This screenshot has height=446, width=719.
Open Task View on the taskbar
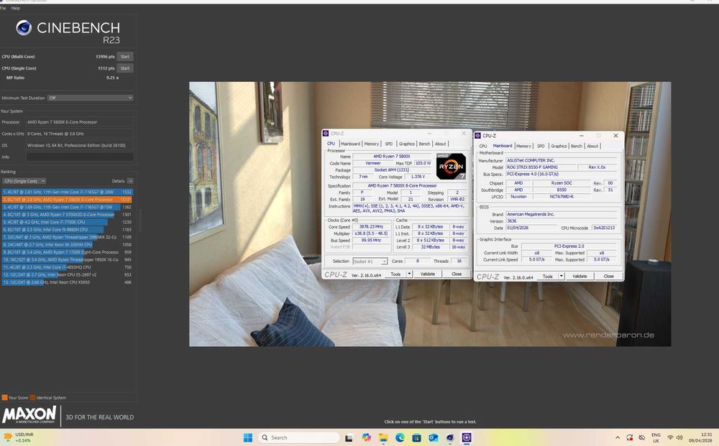[x=349, y=438]
